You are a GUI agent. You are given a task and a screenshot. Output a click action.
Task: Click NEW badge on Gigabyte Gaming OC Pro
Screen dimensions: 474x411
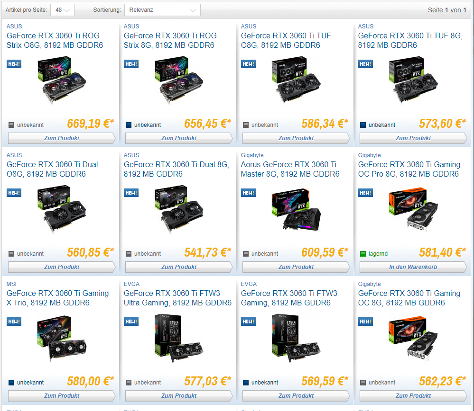[x=365, y=193]
